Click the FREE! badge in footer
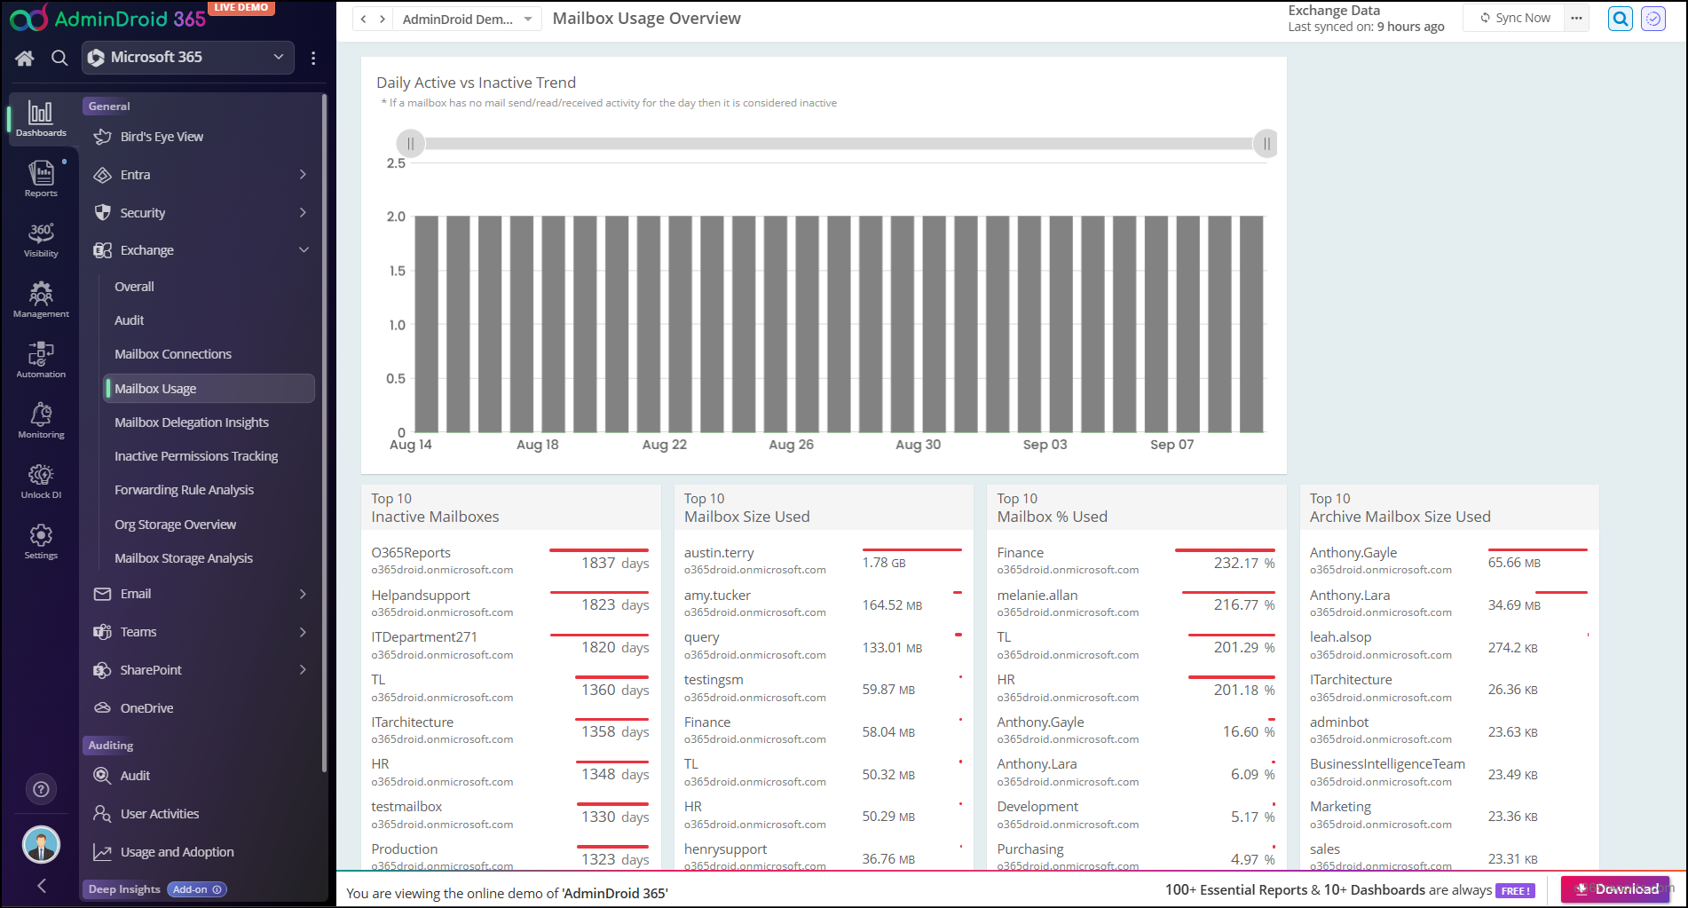 pos(1515,890)
